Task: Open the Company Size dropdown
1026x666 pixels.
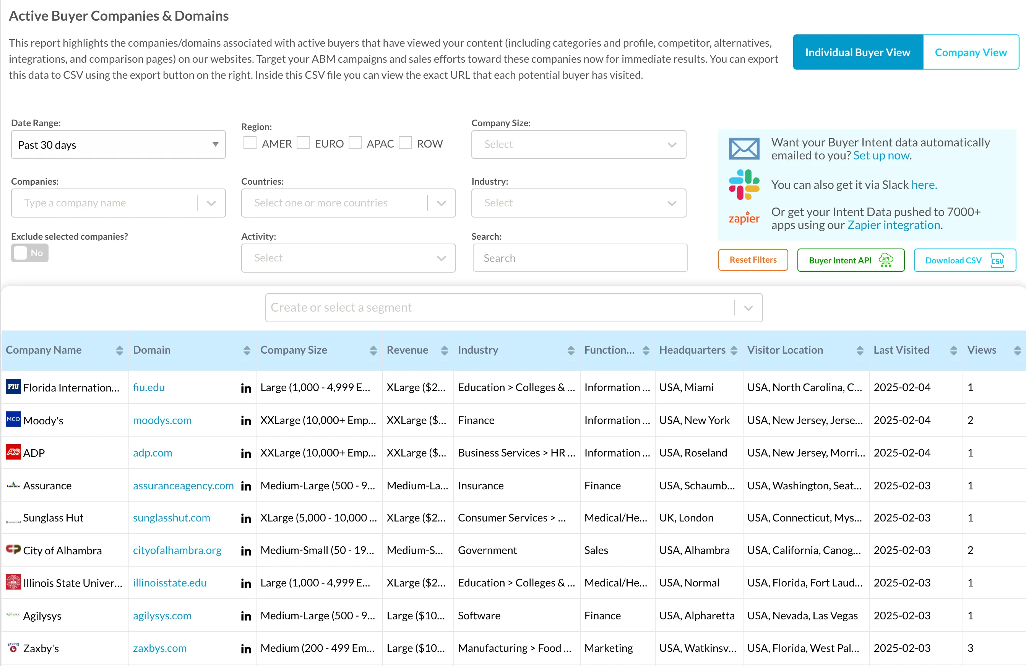Action: coord(578,145)
